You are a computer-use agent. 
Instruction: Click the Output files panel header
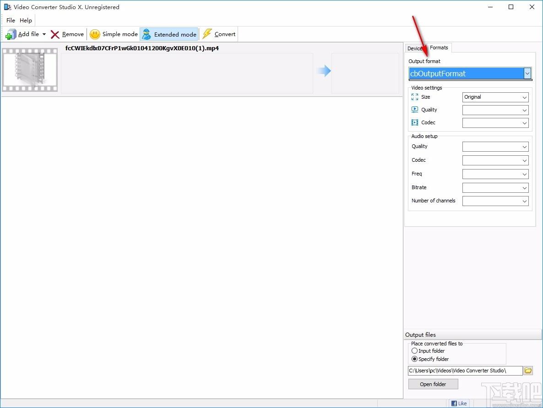click(x=472, y=335)
